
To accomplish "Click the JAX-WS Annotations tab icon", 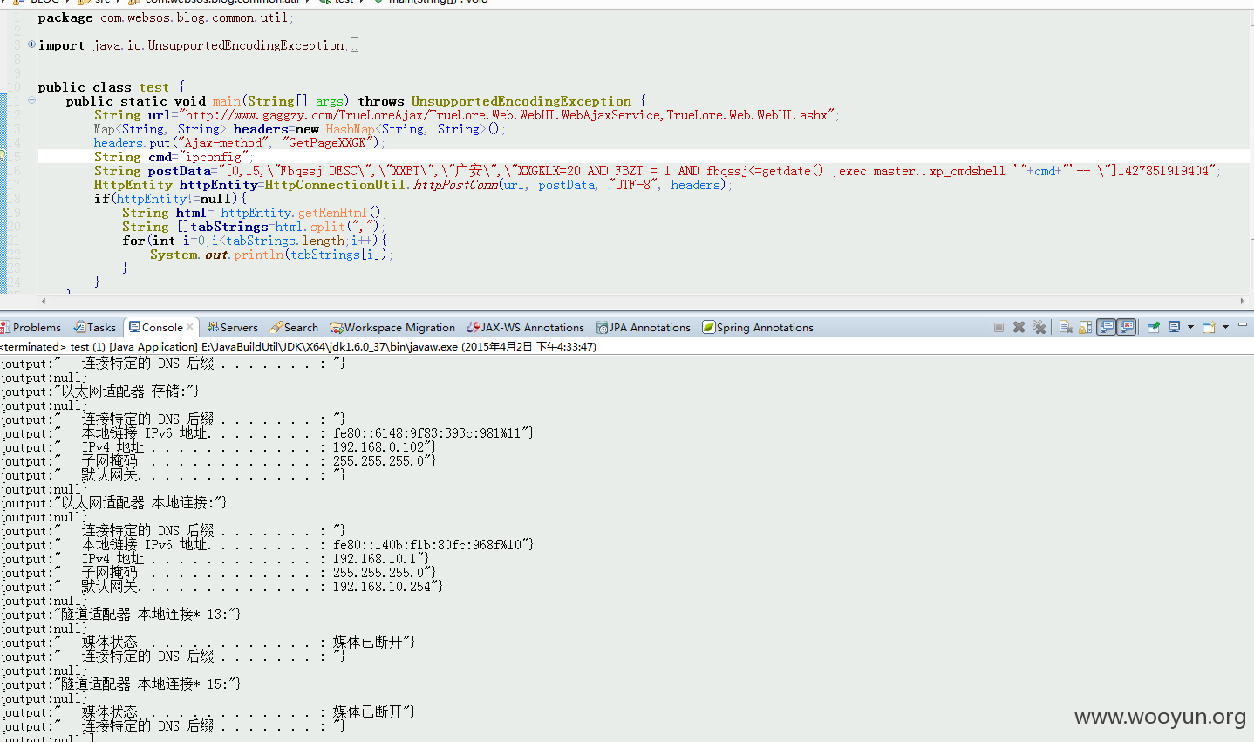I will pos(474,328).
